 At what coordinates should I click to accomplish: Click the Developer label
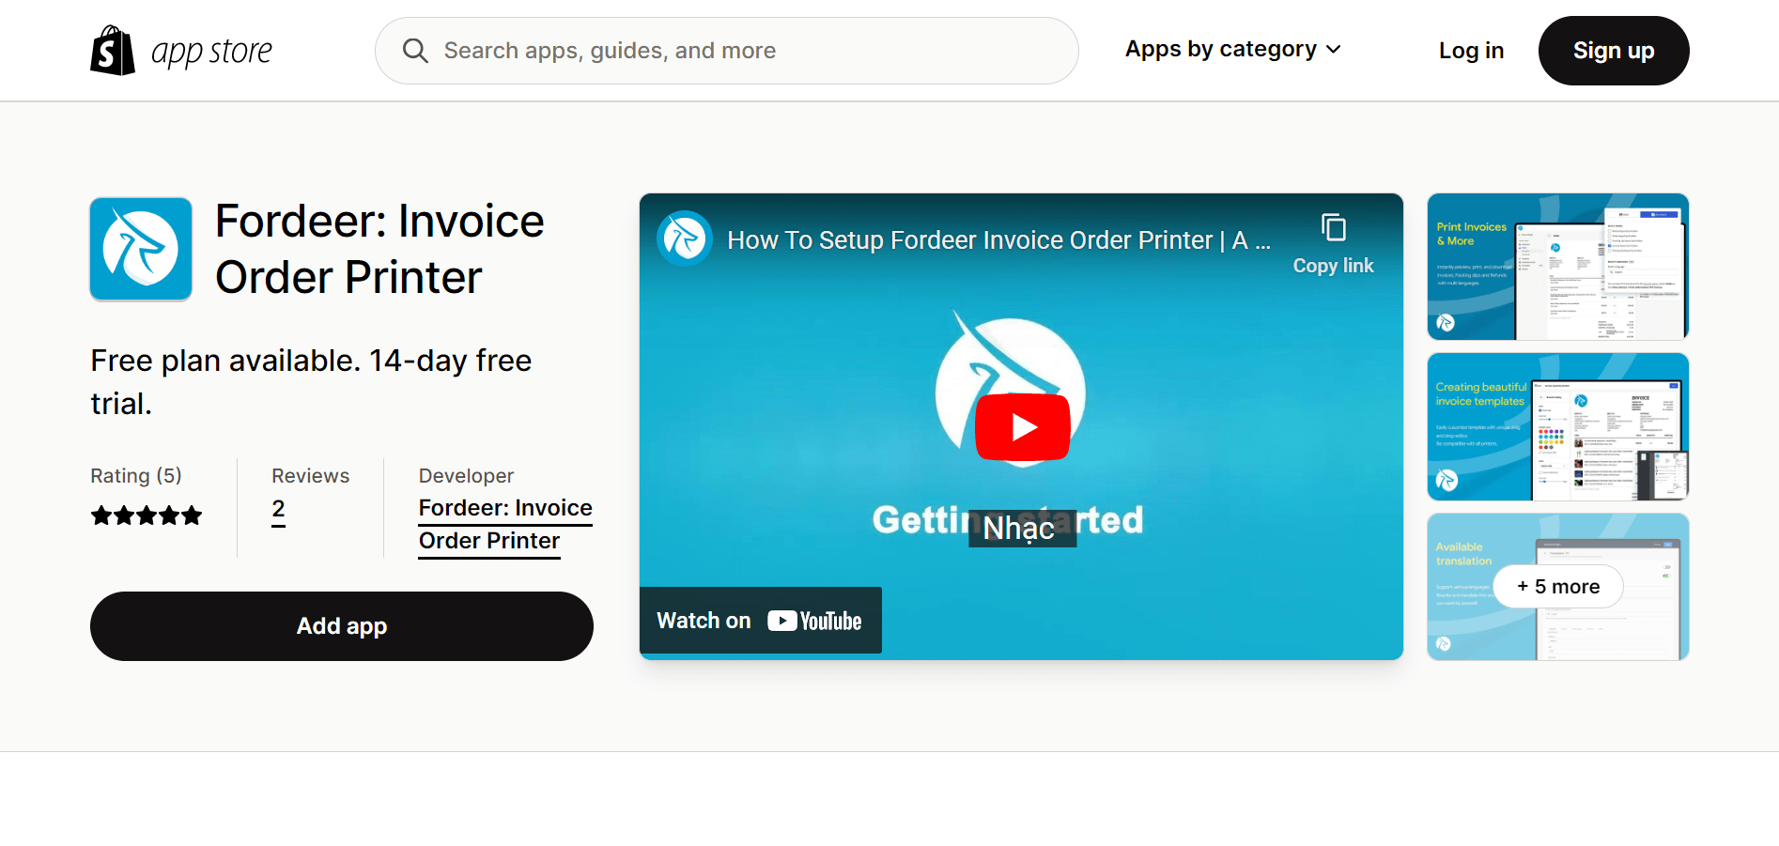coord(466,476)
